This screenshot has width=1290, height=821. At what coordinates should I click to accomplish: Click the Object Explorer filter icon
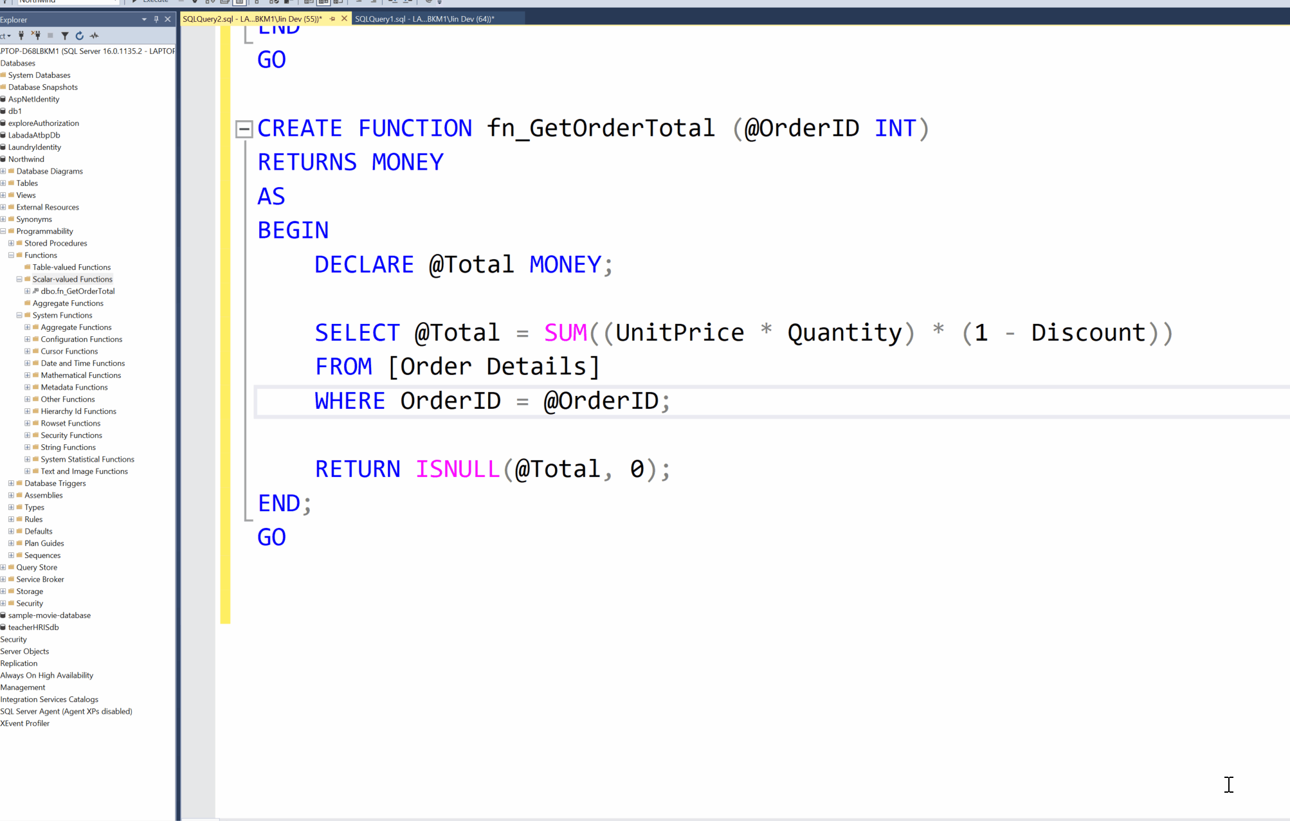[65, 36]
